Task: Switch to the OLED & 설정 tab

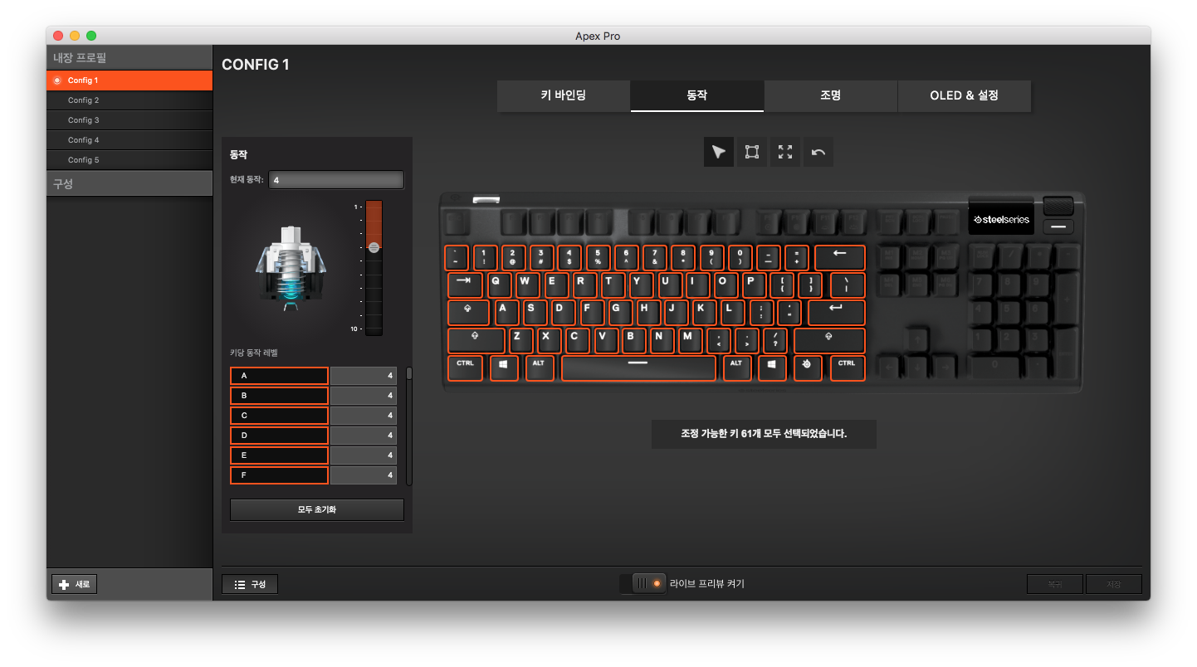Action: click(965, 95)
